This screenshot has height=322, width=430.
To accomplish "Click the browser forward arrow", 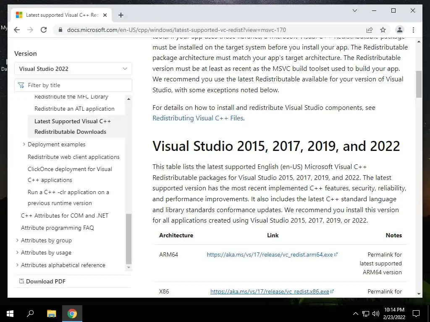I will pyautogui.click(x=30, y=30).
